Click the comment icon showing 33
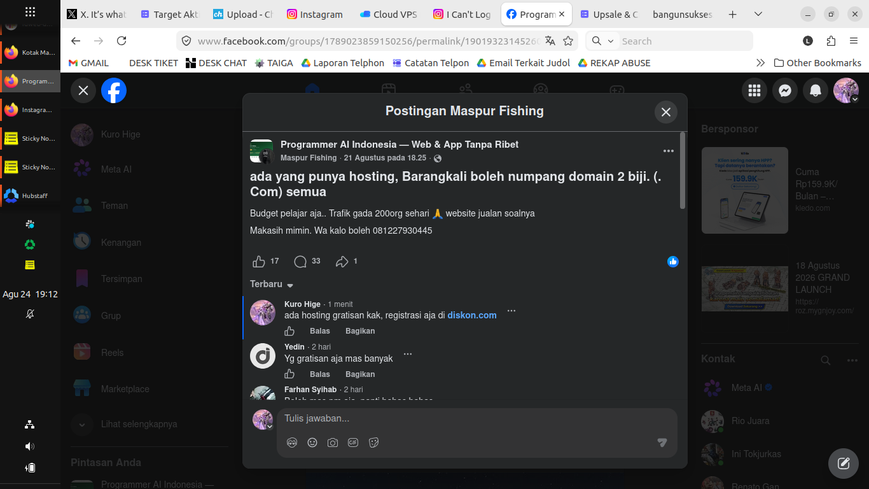 pos(300,261)
